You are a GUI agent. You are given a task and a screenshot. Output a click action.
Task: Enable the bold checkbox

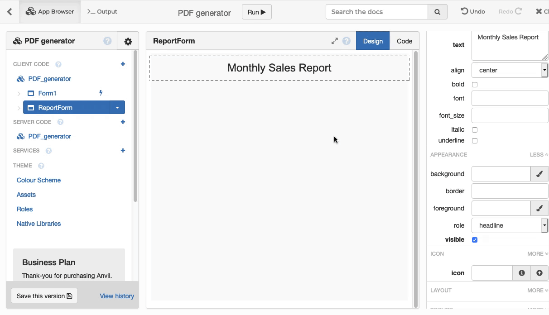coord(475,85)
